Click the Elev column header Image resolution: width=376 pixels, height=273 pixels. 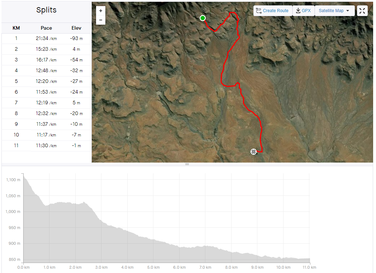coord(76,28)
